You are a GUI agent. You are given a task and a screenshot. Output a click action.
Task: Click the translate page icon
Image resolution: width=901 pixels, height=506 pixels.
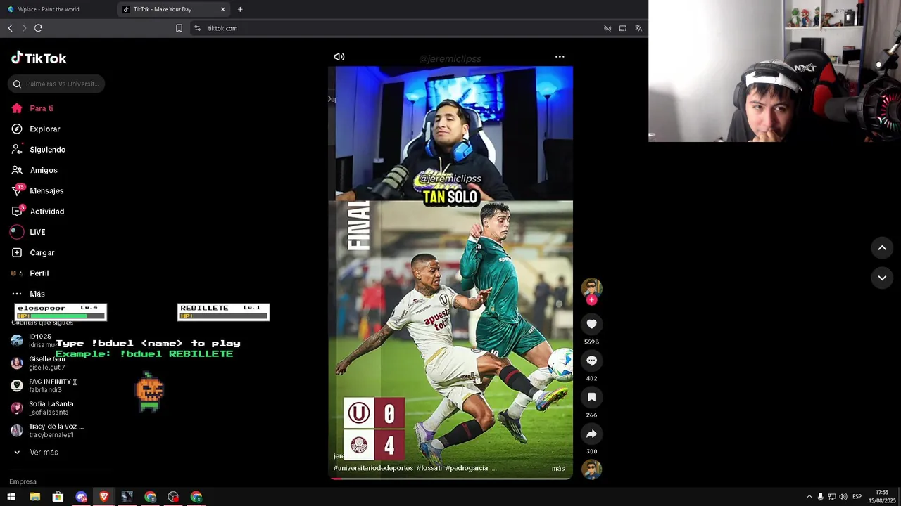click(x=638, y=28)
